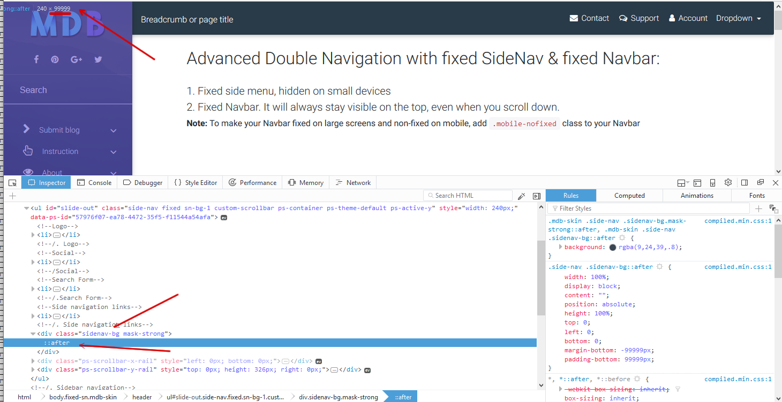
Task: Select div.sidenav-bg.mask-strong in breadcrumbs
Action: 339,397
